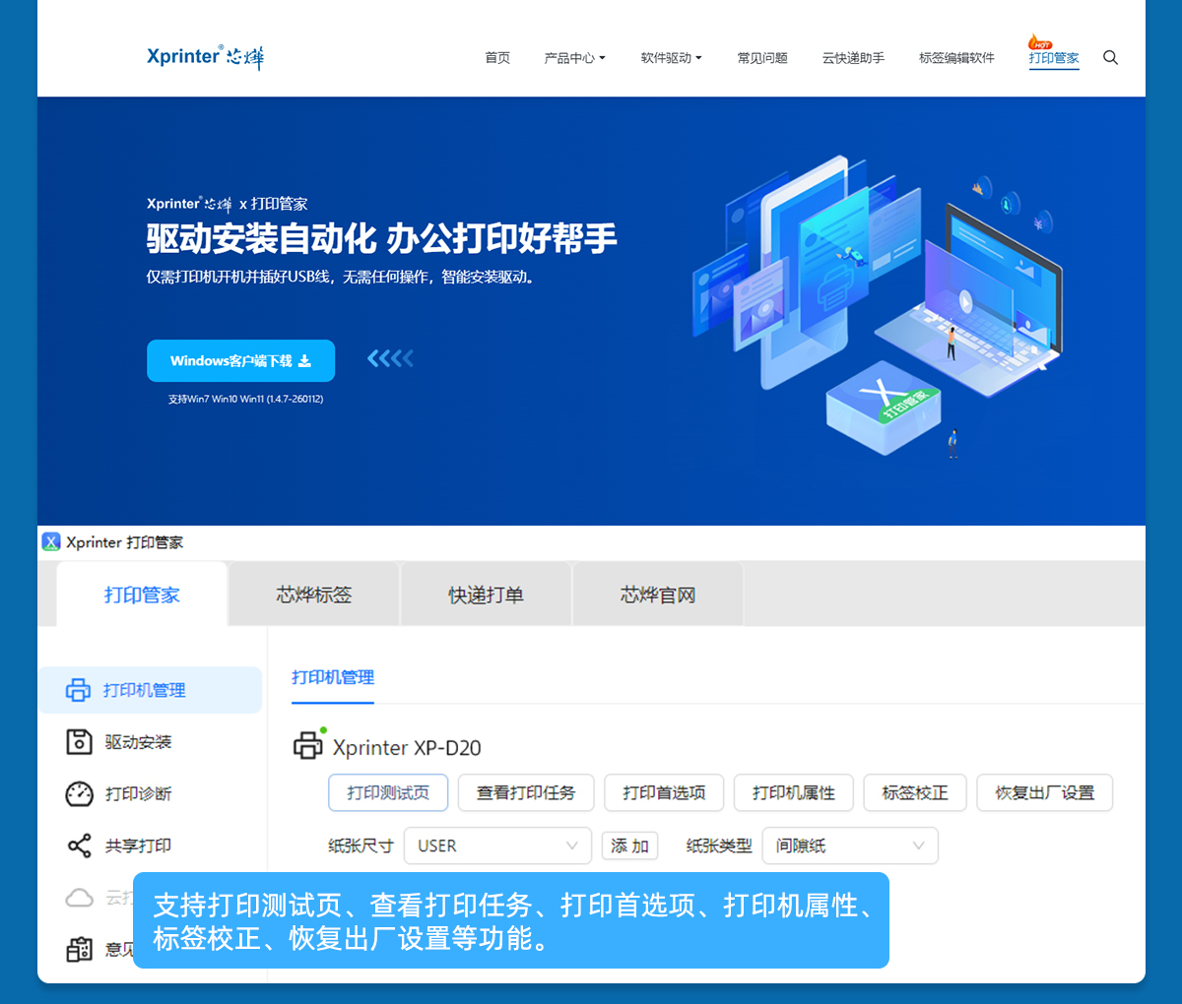The width and height of the screenshot is (1182, 1004).
Task: Expand the 产品中心 dropdown menu
Action: point(574,58)
